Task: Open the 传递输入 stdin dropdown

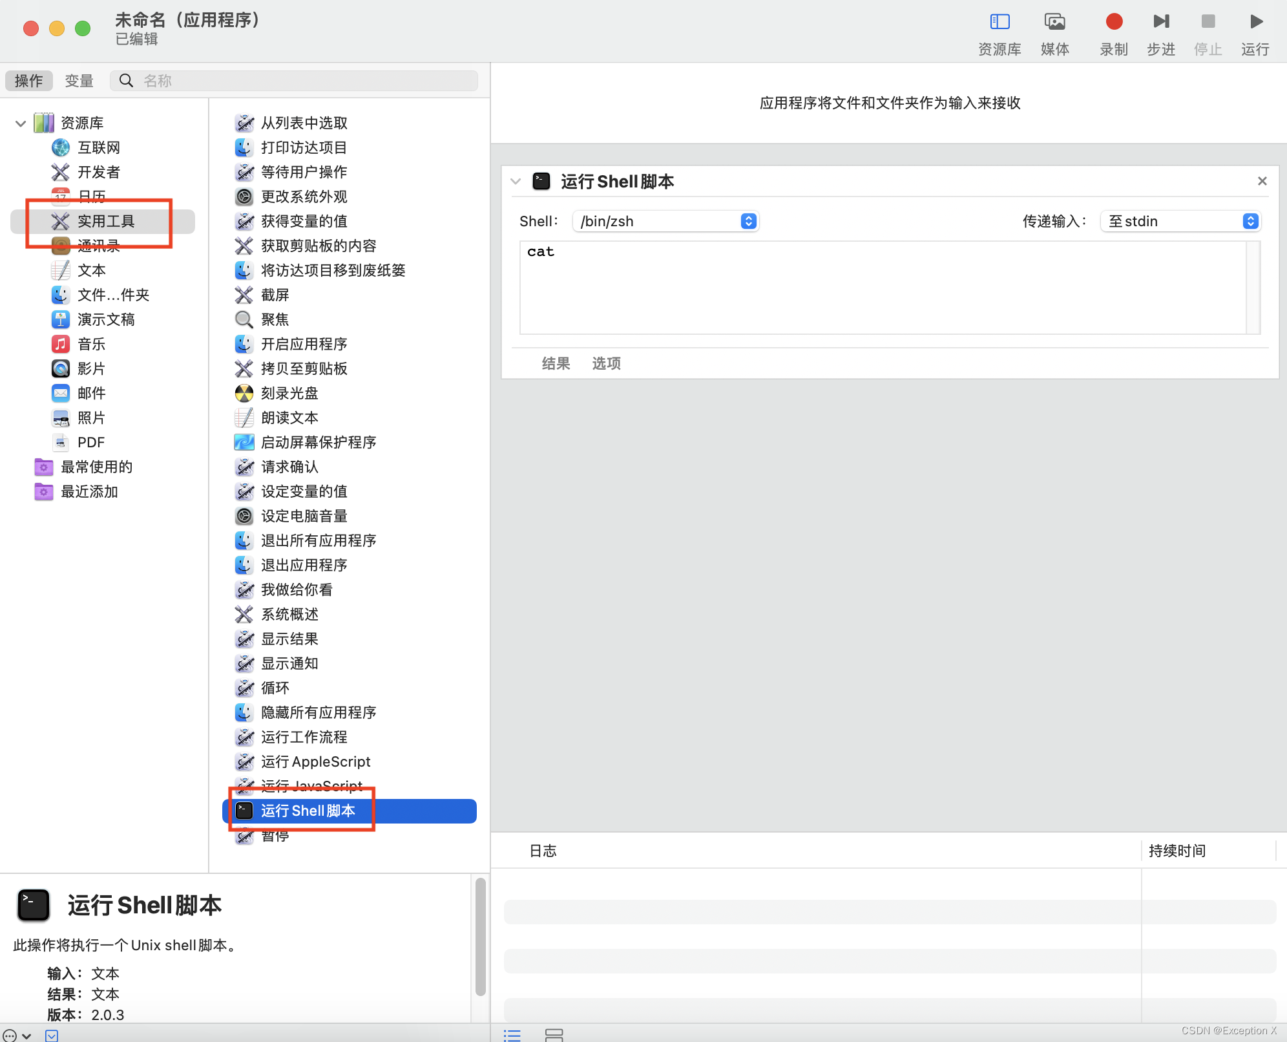Action: 1180,221
